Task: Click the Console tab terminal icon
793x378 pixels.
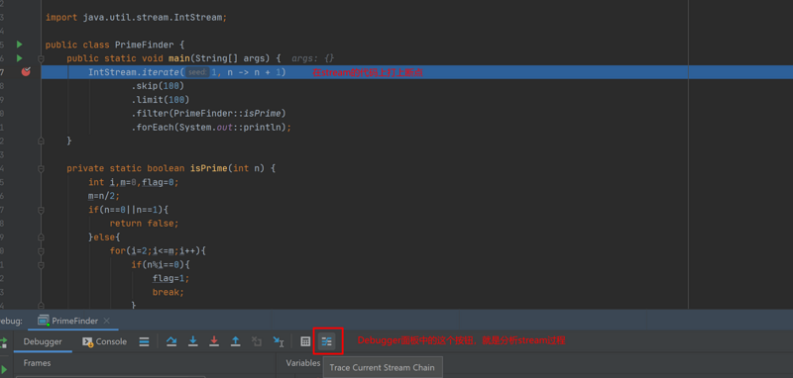Action: (x=87, y=341)
